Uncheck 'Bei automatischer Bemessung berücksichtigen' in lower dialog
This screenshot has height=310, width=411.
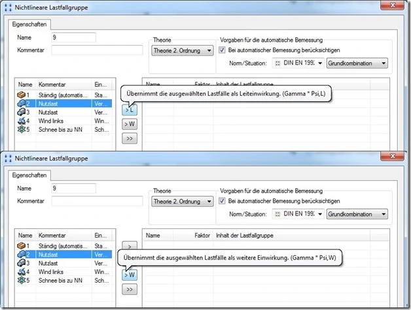tap(222, 201)
